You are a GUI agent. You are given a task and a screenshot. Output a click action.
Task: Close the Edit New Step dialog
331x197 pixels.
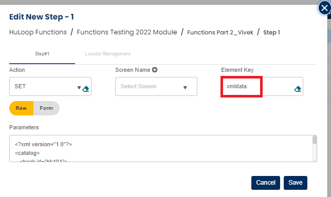click(x=324, y=8)
